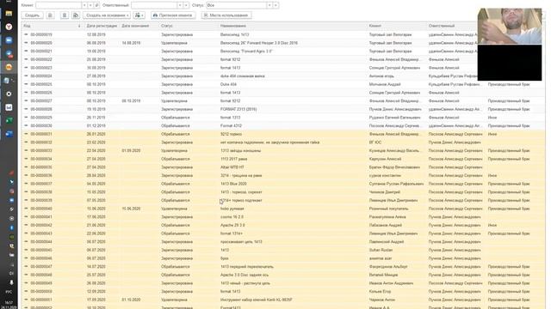Select row FORMAT 2313 (2016)
Viewport: 551px width, 309px height.
pos(283,109)
